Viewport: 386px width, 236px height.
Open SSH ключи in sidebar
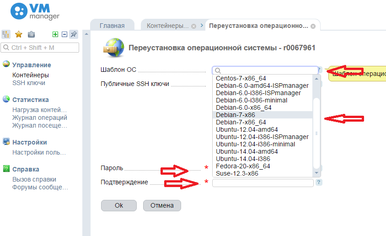click(29, 83)
